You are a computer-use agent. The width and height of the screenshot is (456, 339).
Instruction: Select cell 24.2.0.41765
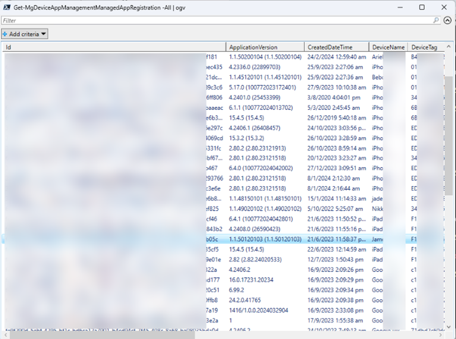244,300
